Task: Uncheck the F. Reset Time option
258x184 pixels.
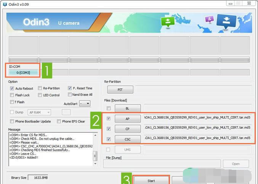Action: coord(70,88)
